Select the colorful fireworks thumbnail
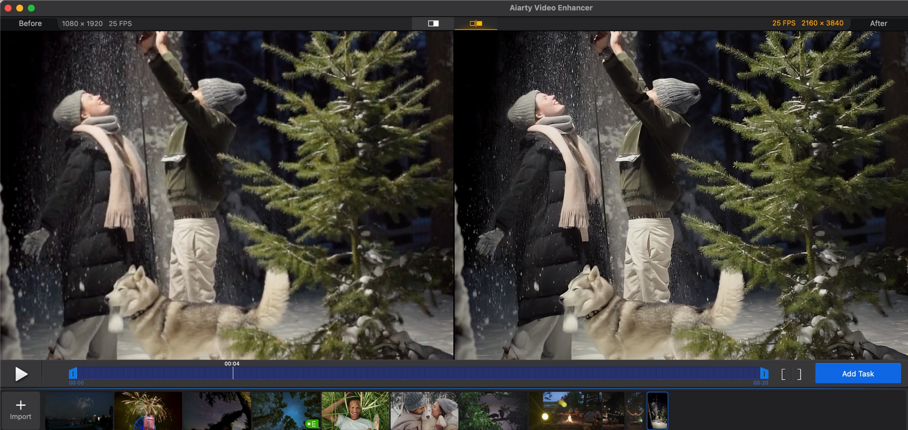908x430 pixels. pos(148,410)
